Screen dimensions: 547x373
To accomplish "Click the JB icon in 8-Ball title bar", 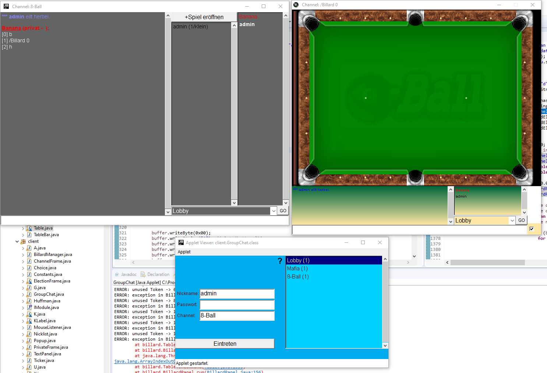I will pyautogui.click(x=6, y=6).
